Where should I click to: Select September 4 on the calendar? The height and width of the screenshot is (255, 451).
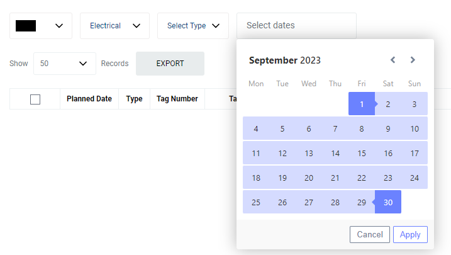(x=256, y=129)
